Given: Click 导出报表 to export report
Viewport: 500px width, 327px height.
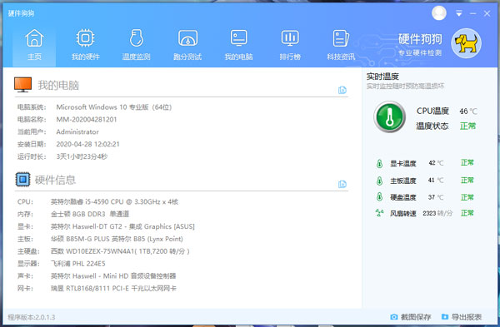Looking at the screenshot, I should click(462, 317).
